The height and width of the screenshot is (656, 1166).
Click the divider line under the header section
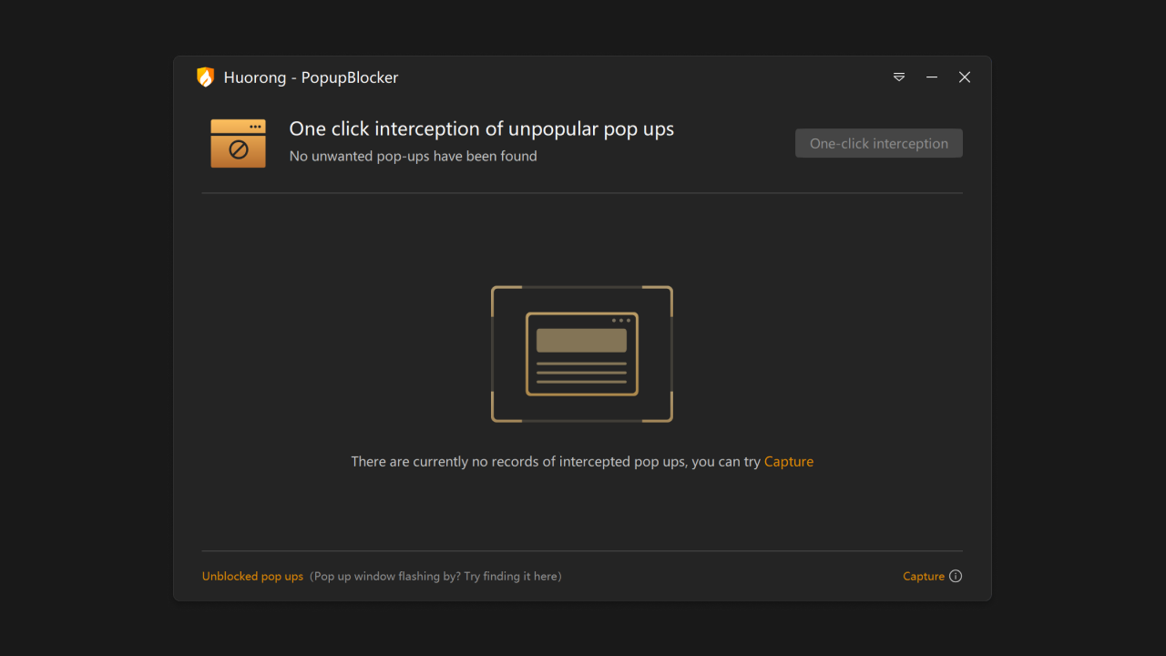coord(582,193)
